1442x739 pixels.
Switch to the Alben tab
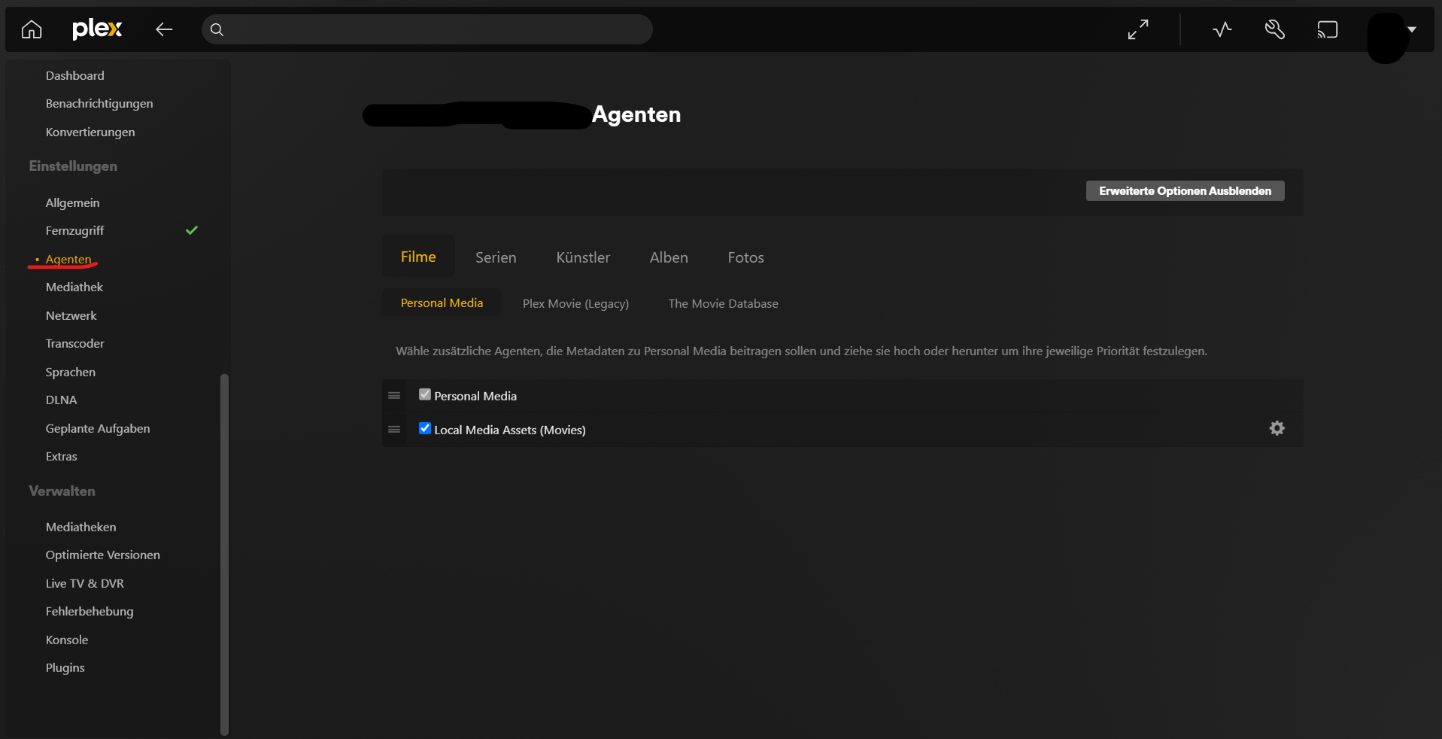pyautogui.click(x=669, y=257)
